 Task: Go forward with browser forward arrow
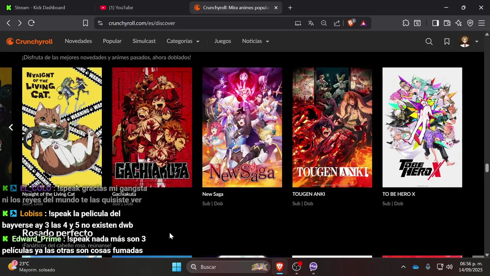pos(20,23)
